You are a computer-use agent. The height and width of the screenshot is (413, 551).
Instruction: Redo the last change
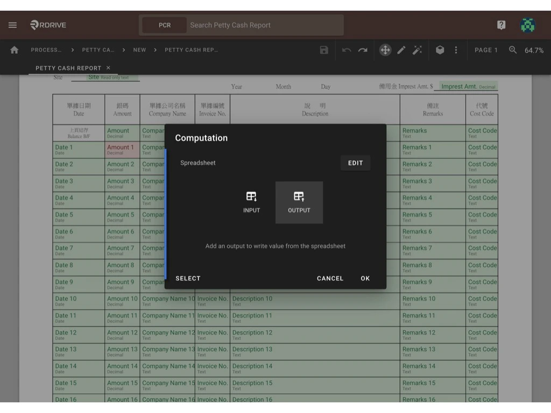click(x=363, y=49)
